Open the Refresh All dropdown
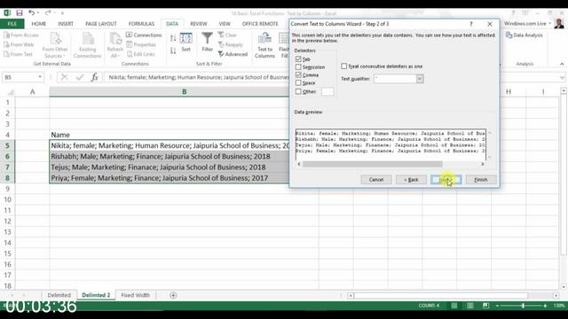568x319 pixels. click(x=114, y=45)
